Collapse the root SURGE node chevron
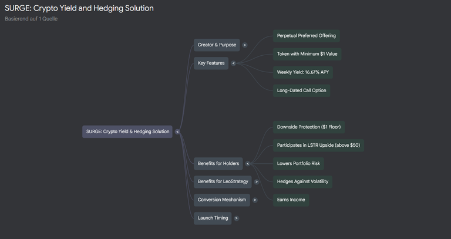 pyautogui.click(x=177, y=132)
